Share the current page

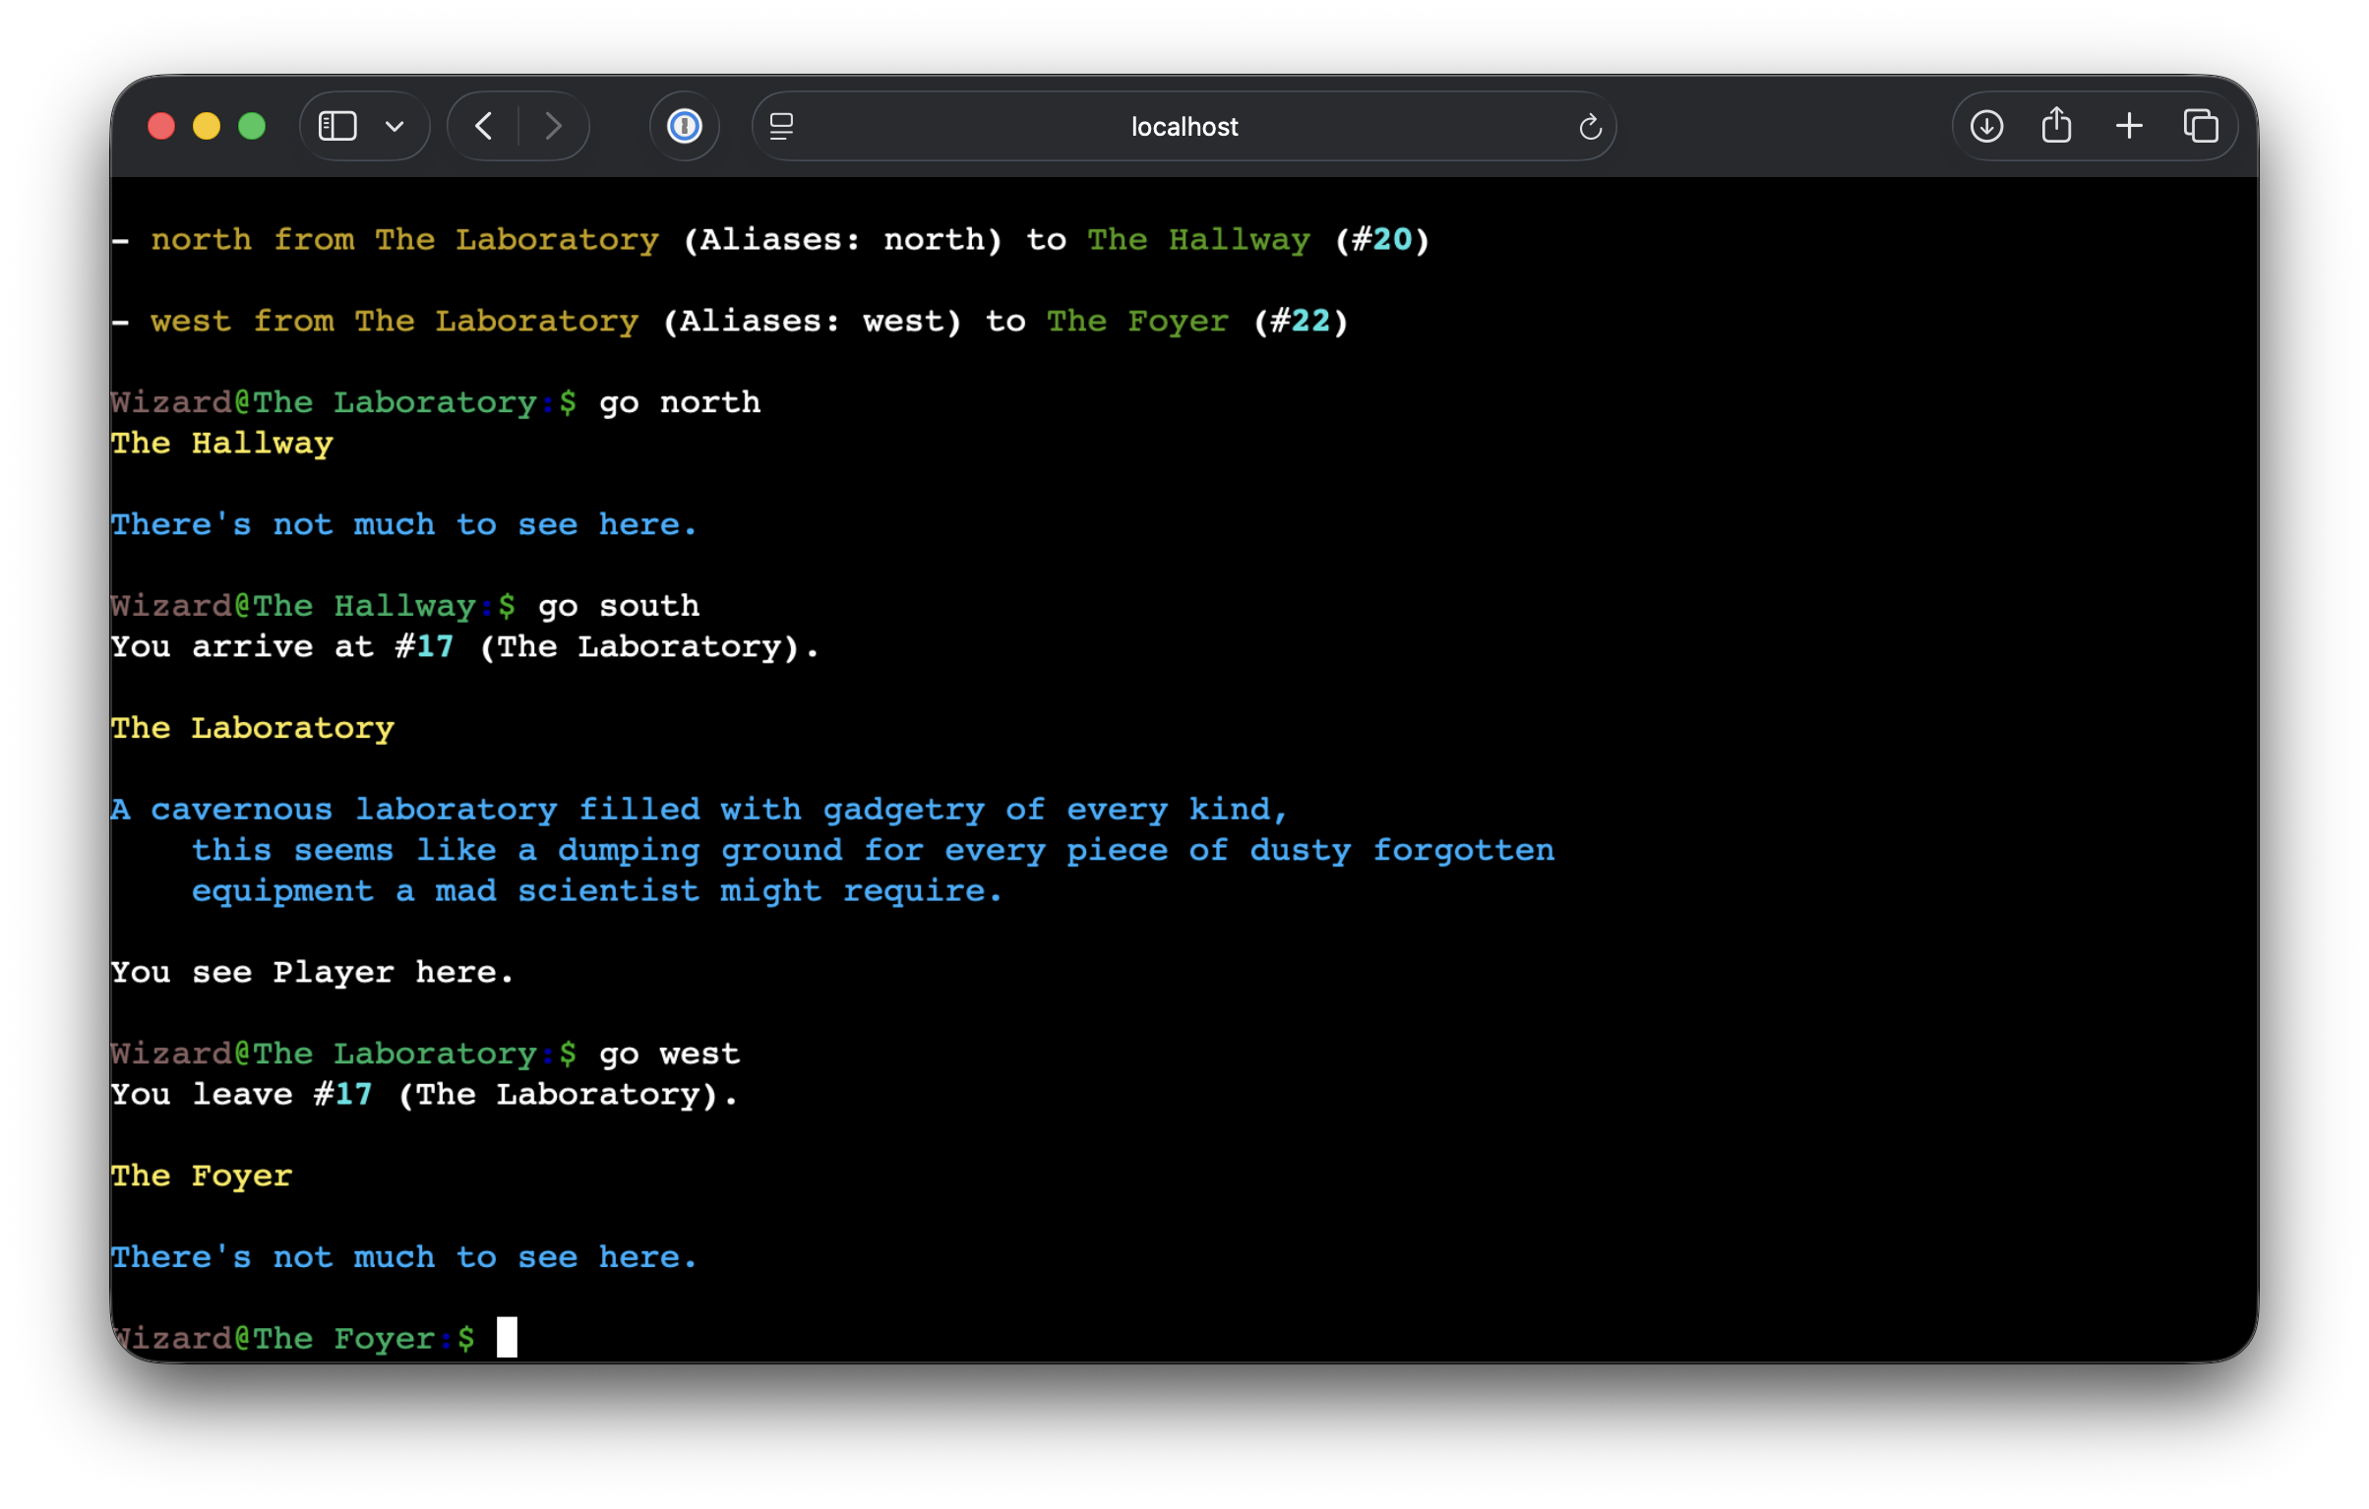click(2056, 126)
